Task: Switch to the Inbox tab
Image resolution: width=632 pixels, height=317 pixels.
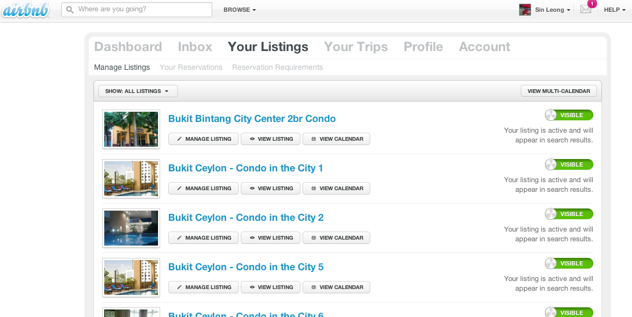Action: tap(195, 47)
